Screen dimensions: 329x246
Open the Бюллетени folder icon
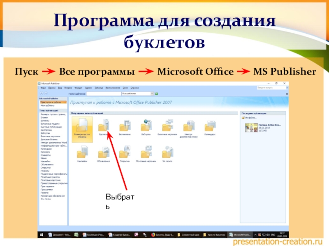[125, 126]
